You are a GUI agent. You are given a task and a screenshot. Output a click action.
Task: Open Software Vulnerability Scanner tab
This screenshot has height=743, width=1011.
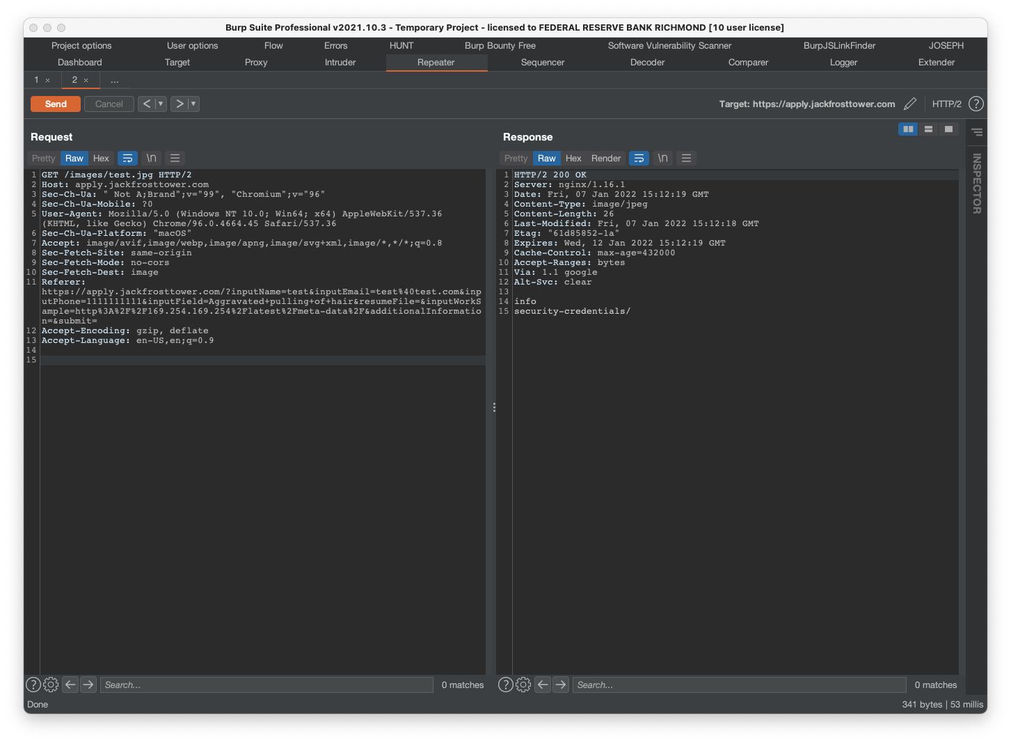coord(669,45)
